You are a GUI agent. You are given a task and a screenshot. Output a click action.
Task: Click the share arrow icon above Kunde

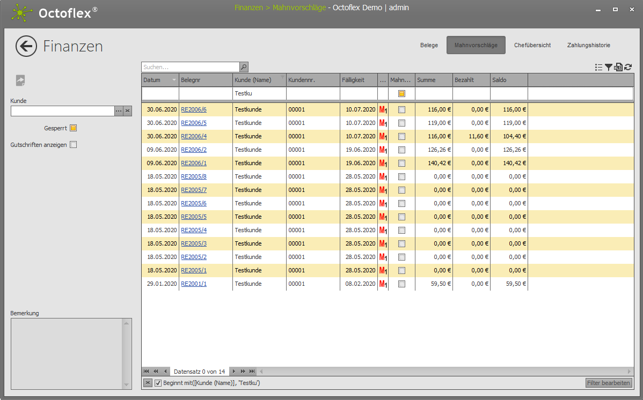pyautogui.click(x=20, y=80)
